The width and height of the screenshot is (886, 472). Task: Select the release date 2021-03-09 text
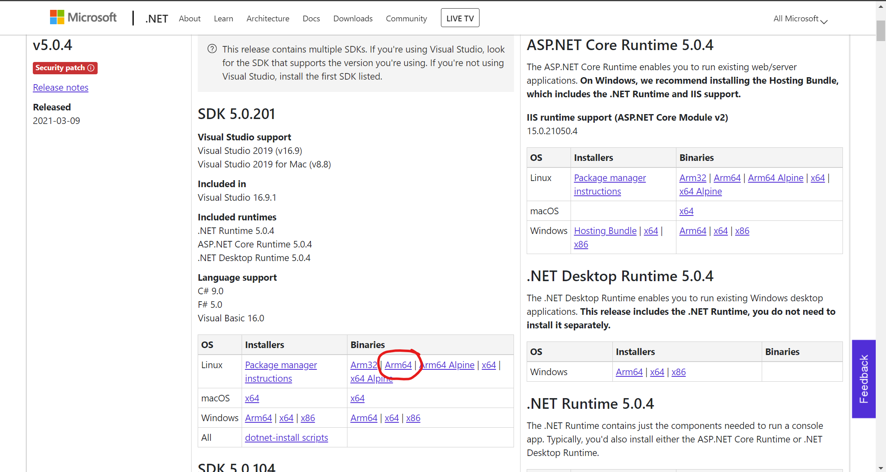click(57, 121)
